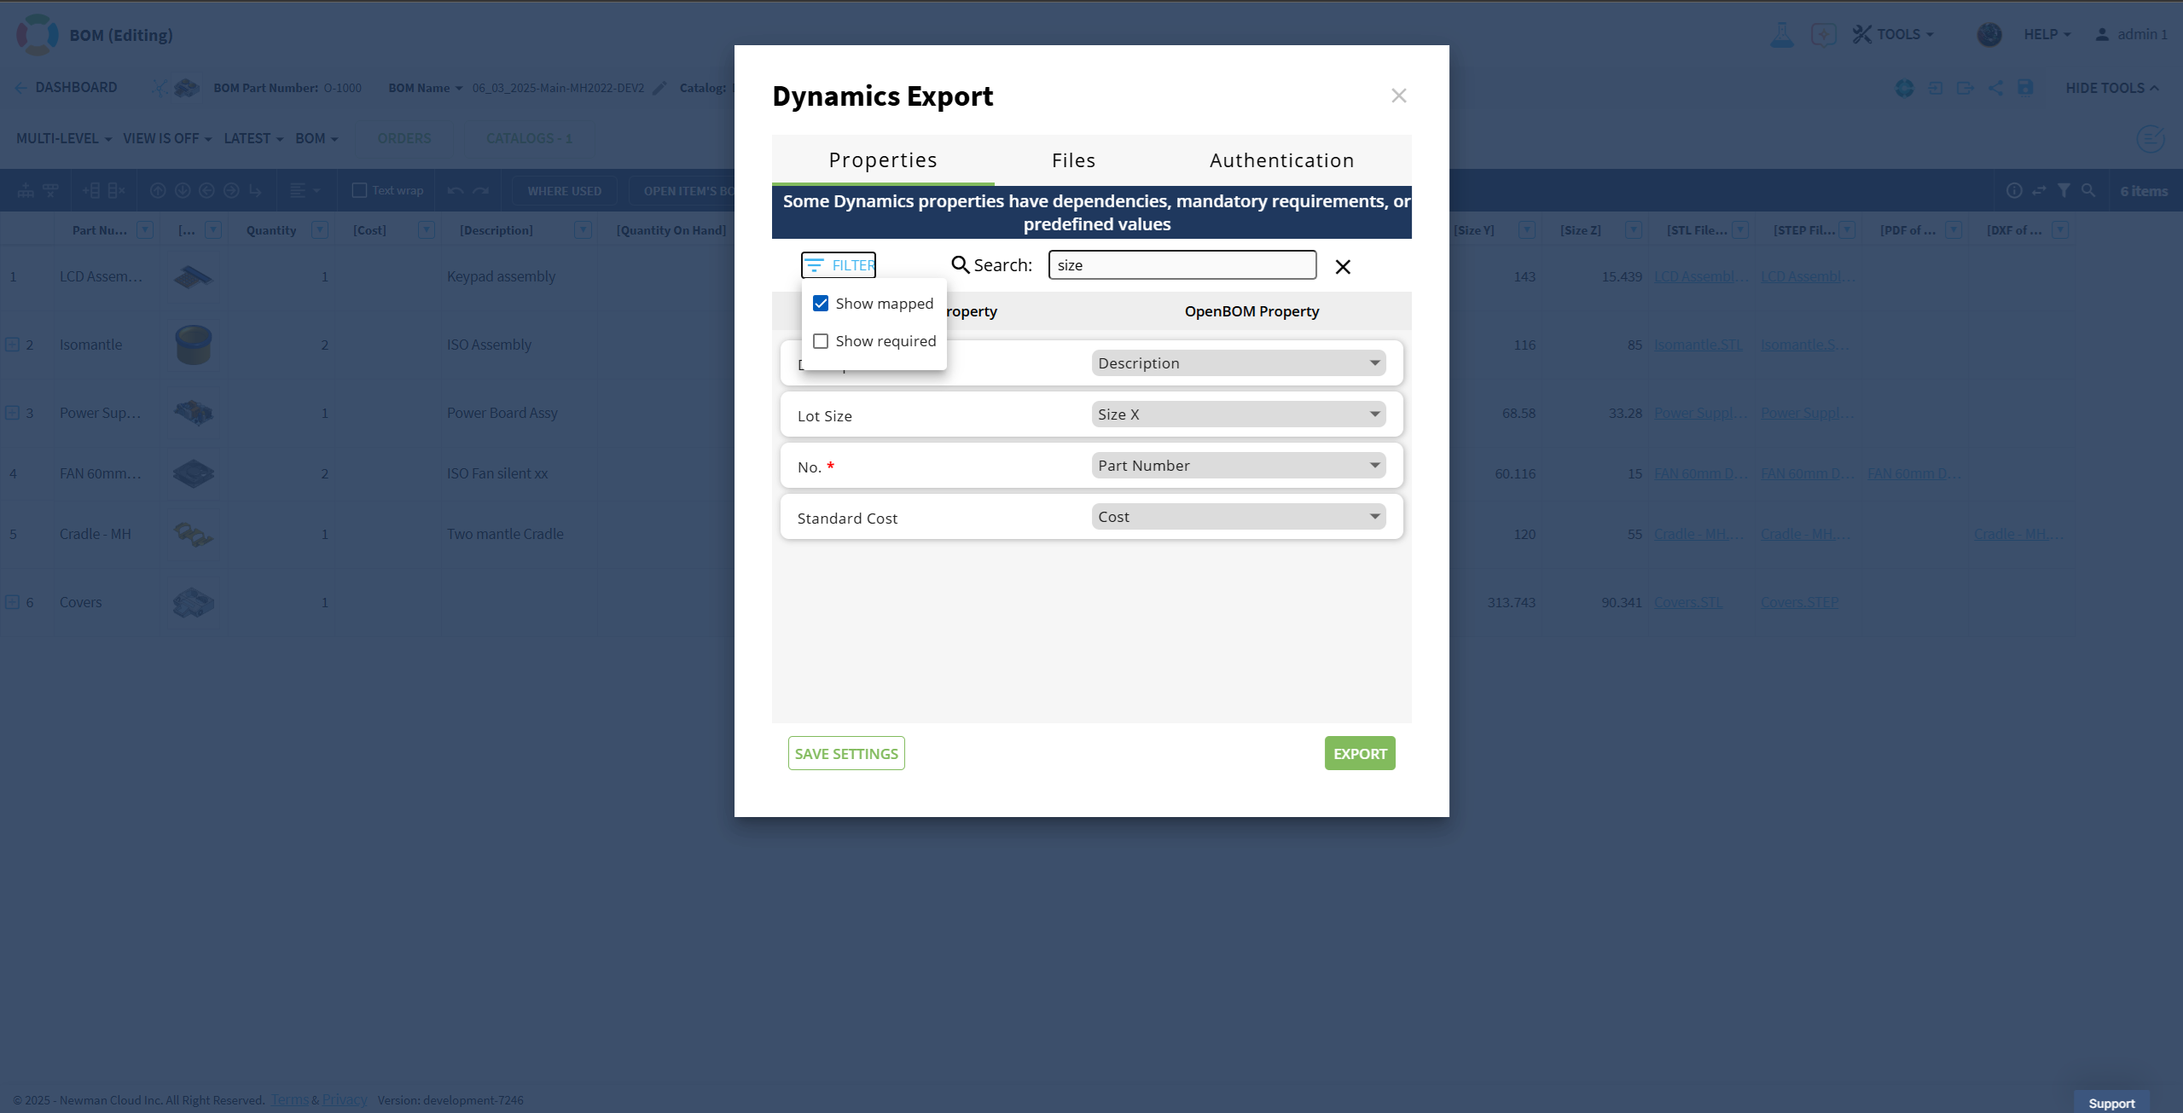Switch to the Files tab
Image resolution: width=2183 pixels, height=1113 pixels.
[1073, 160]
